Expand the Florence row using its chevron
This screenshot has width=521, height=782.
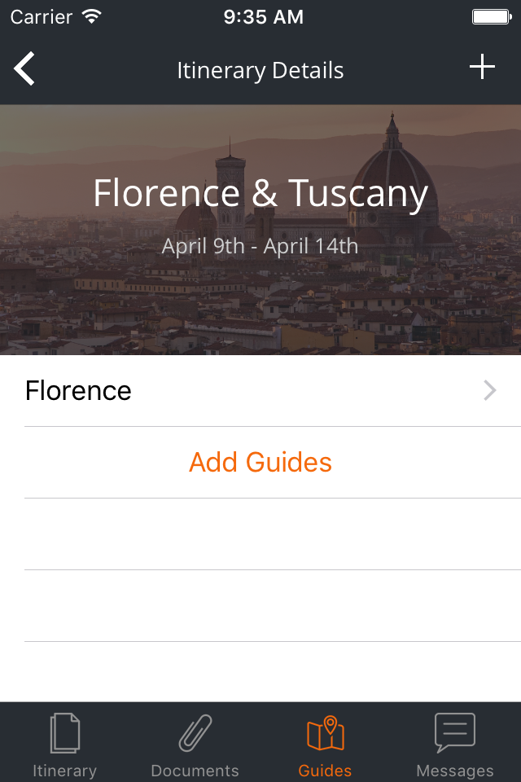(x=490, y=391)
